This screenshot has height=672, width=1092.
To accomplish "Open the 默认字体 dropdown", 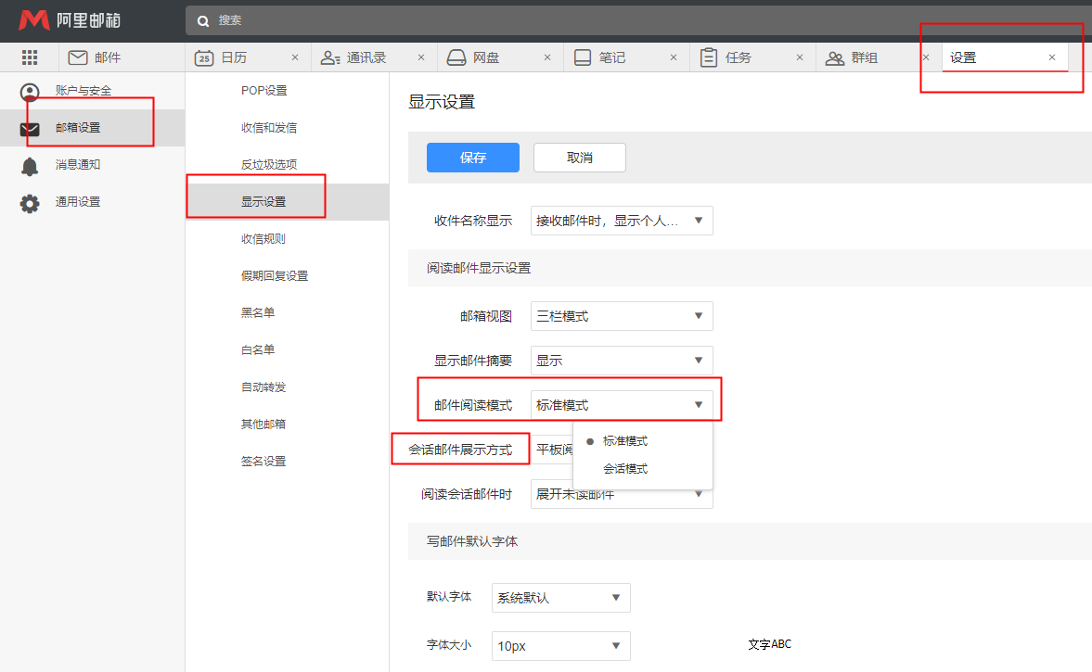I will point(560,598).
